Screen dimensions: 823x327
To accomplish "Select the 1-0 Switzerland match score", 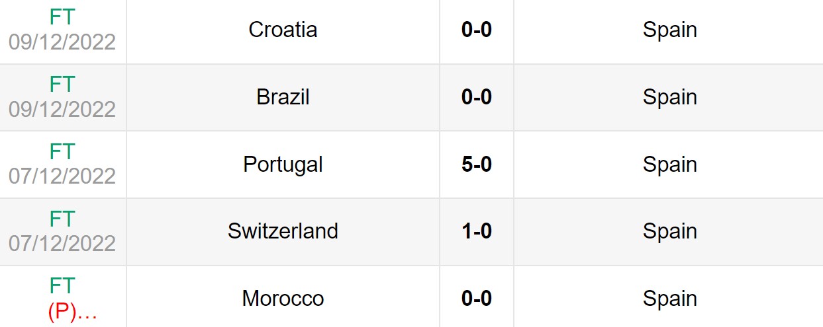I will click(477, 231).
